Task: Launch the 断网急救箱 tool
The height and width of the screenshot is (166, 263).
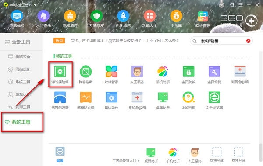Action: pos(240,75)
